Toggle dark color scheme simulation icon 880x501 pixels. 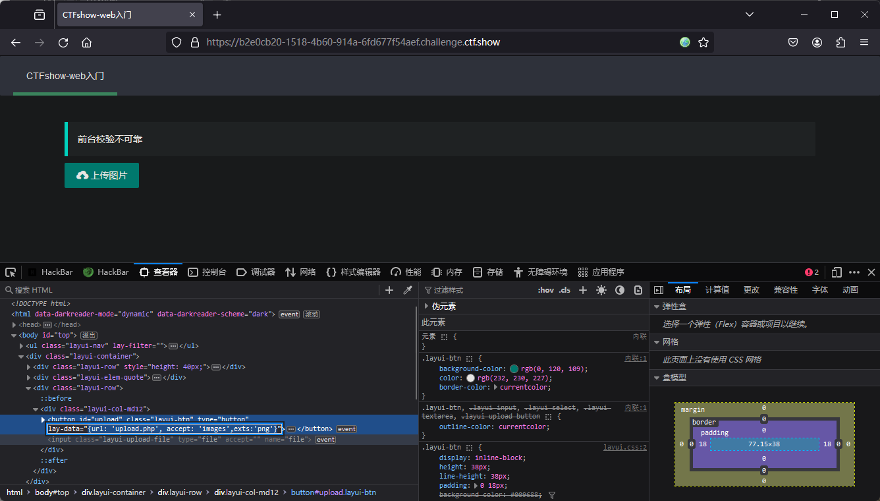[x=619, y=290]
